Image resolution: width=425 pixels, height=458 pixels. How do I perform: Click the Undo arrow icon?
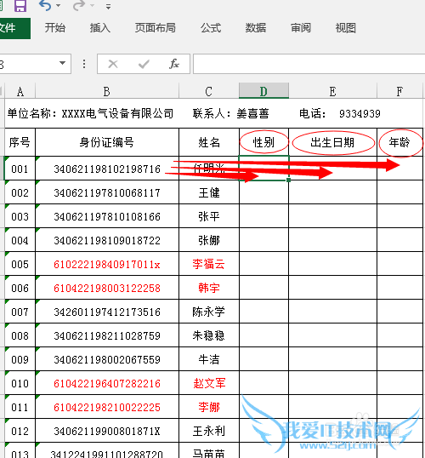coord(45,5)
